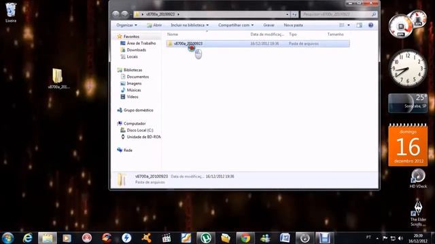
Task: Show hidden tray icons arrow
Action: click(377, 238)
